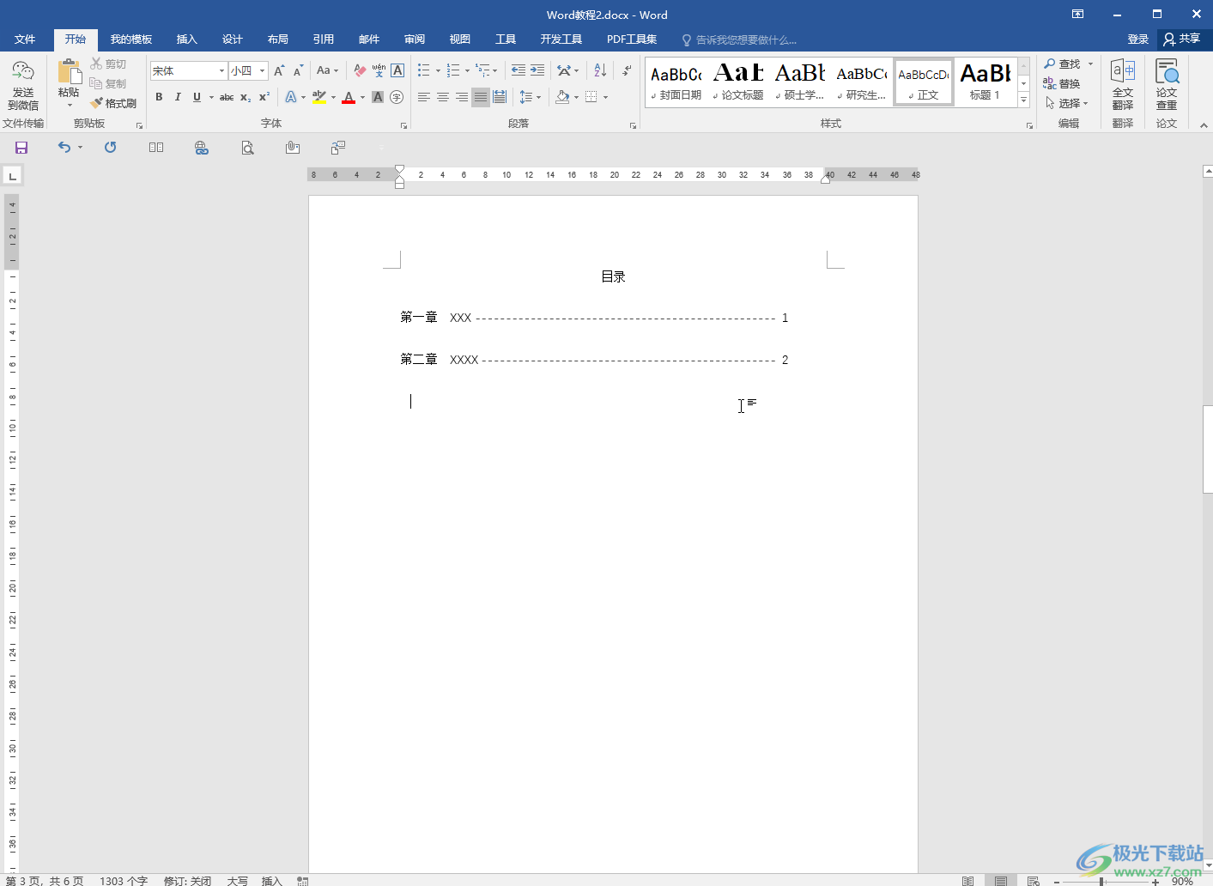The image size is (1213, 886).
Task: Expand the Styles gallery more arrow
Action: (1024, 100)
